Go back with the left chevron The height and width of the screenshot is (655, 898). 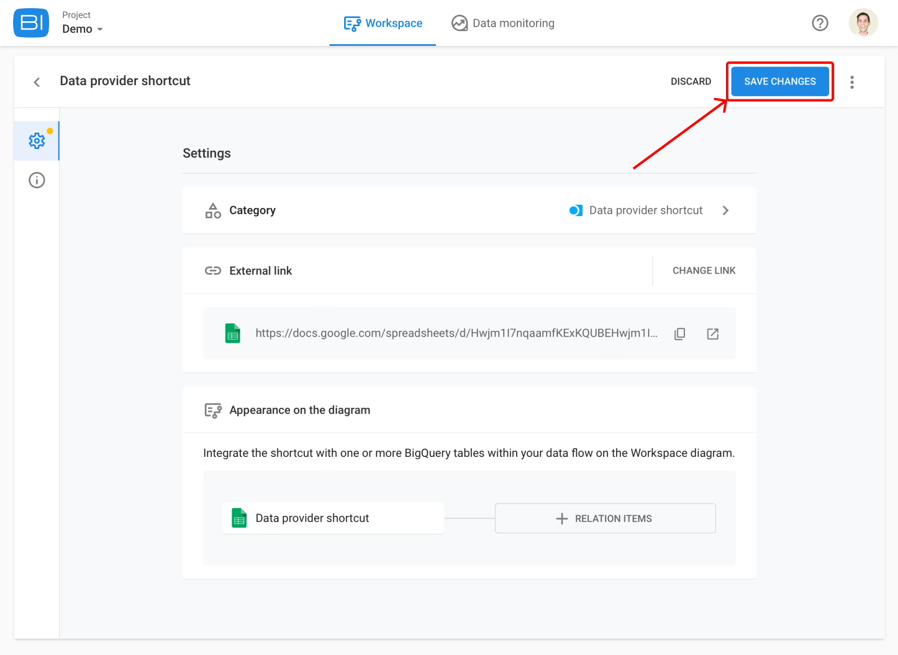tap(37, 82)
